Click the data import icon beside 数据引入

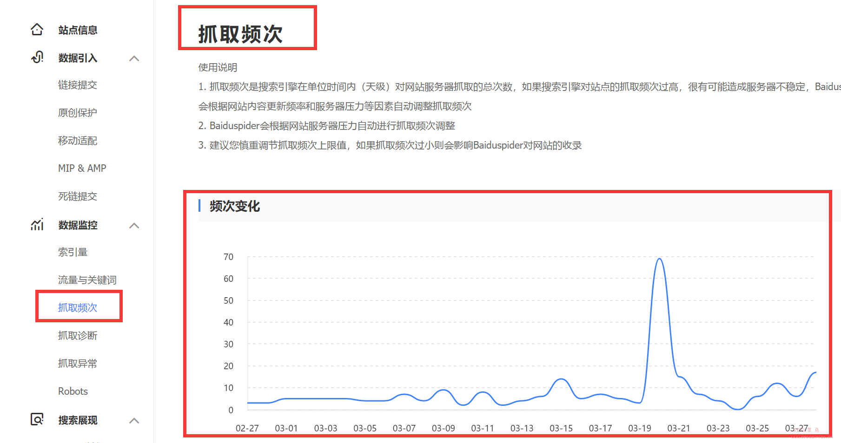[37, 58]
